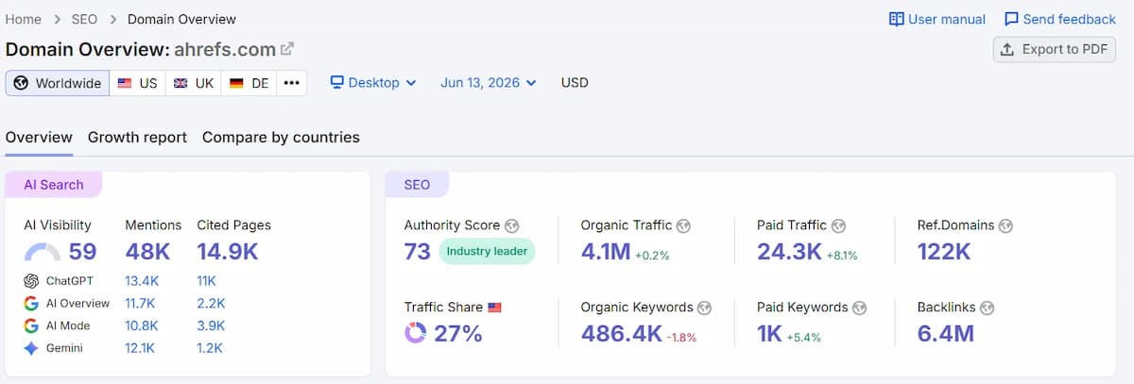The height and width of the screenshot is (384, 1134).
Task: Click ChatGPT cited pages value 11K
Action: 206,280
